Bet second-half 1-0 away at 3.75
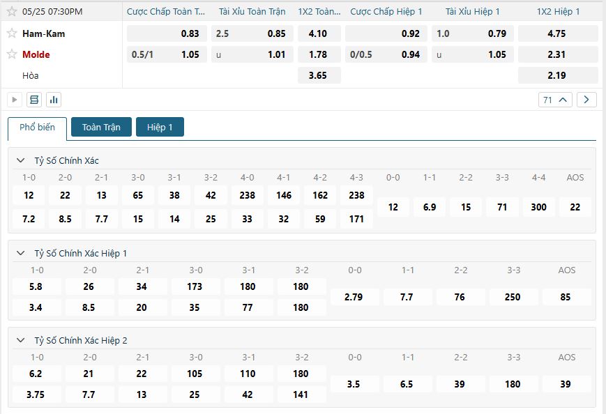The height and width of the screenshot is (414, 606). 37,394
